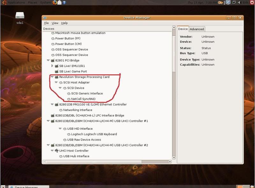
Task: Click the Networking Interface device icon
Action: 61,110
